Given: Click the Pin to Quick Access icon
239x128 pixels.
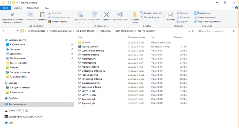Looking at the screenshot, I should tap(12, 15).
